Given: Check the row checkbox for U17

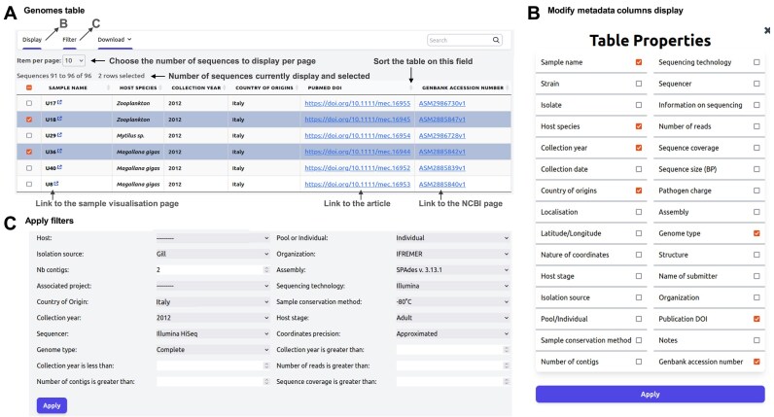Looking at the screenshot, I should tap(29, 103).
